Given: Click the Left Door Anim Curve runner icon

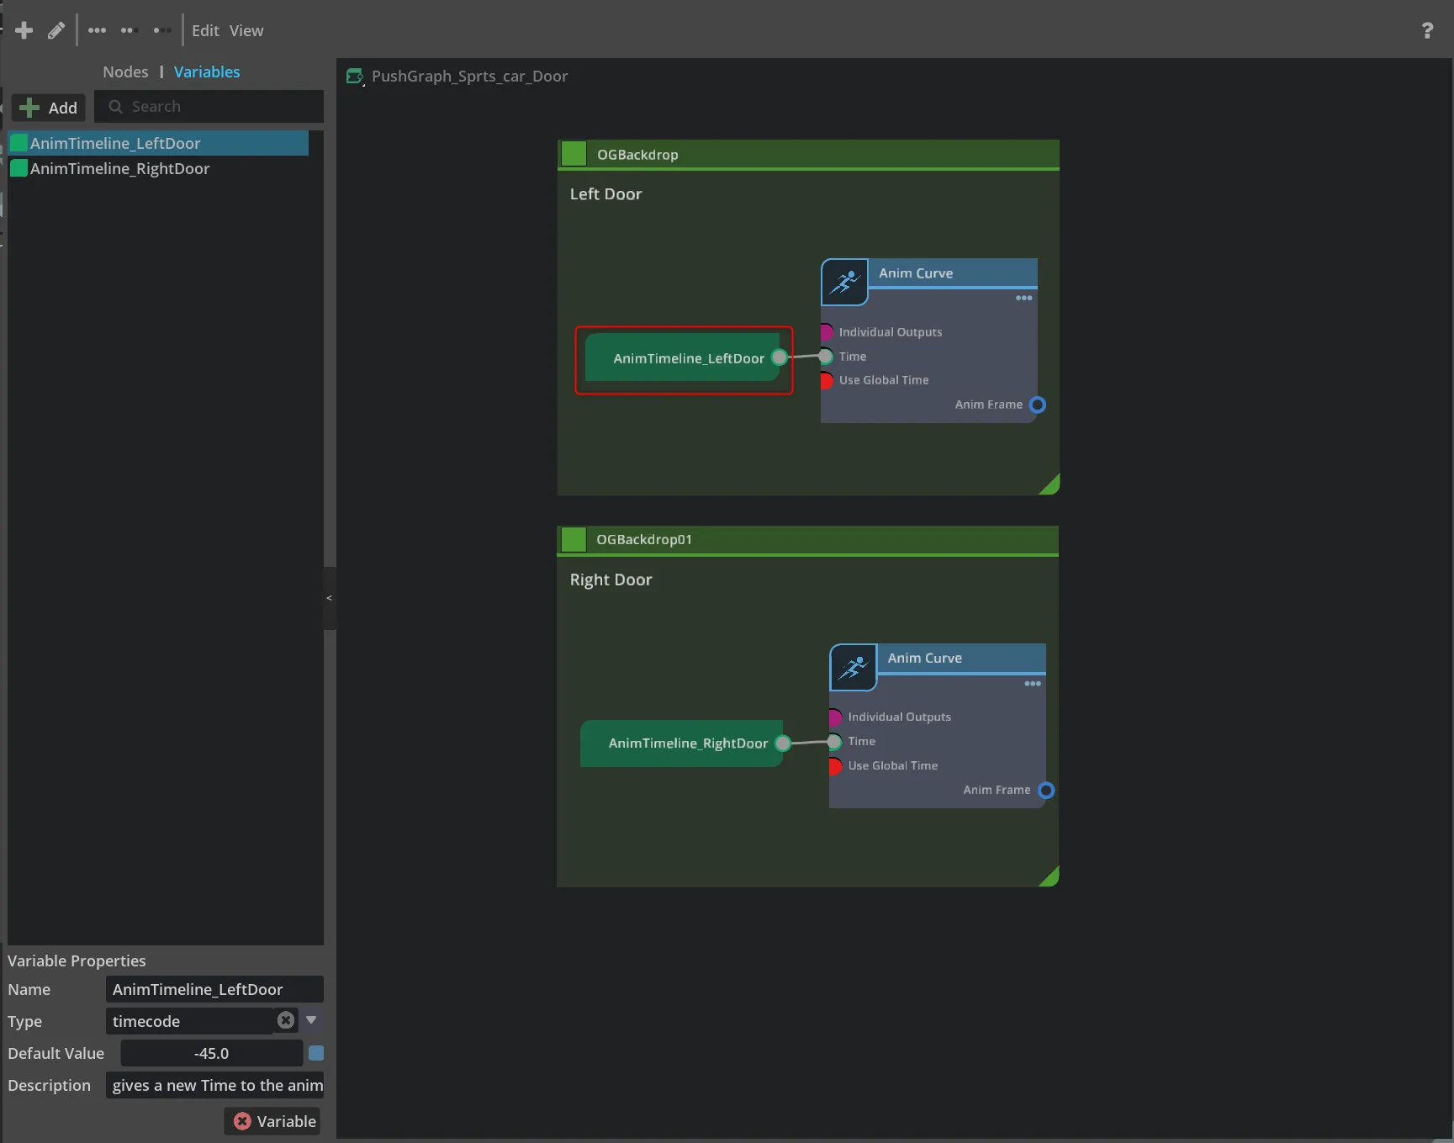Looking at the screenshot, I should click(x=844, y=282).
